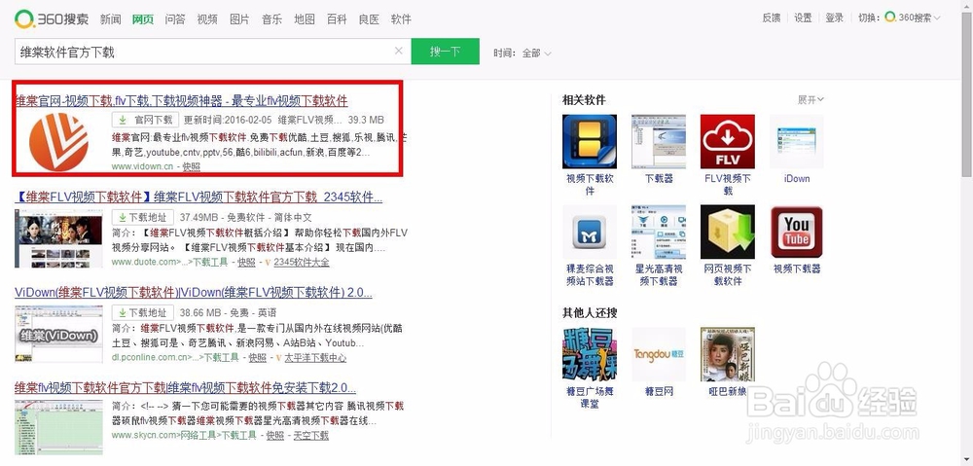Image resolution: width=973 pixels, height=466 pixels.
Task: Open 太平洋下载中心 link
Action: (x=316, y=358)
